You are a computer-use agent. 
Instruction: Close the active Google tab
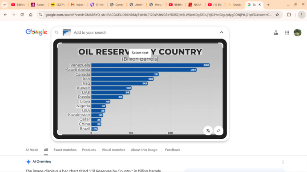click(260, 5)
